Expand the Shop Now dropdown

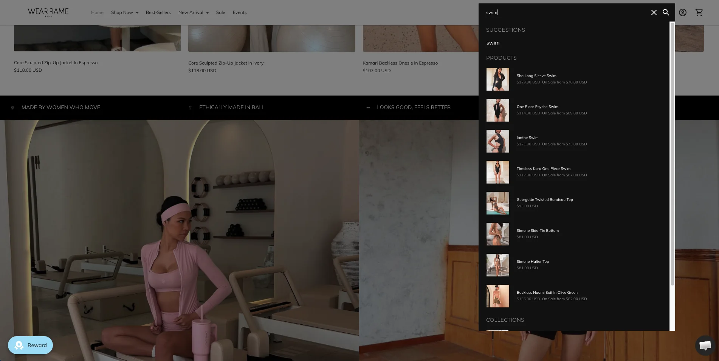(125, 12)
